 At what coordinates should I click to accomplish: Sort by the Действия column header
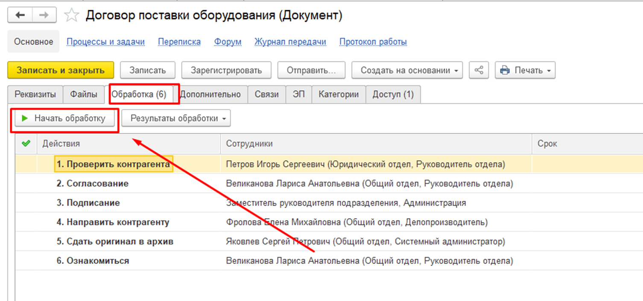point(129,144)
